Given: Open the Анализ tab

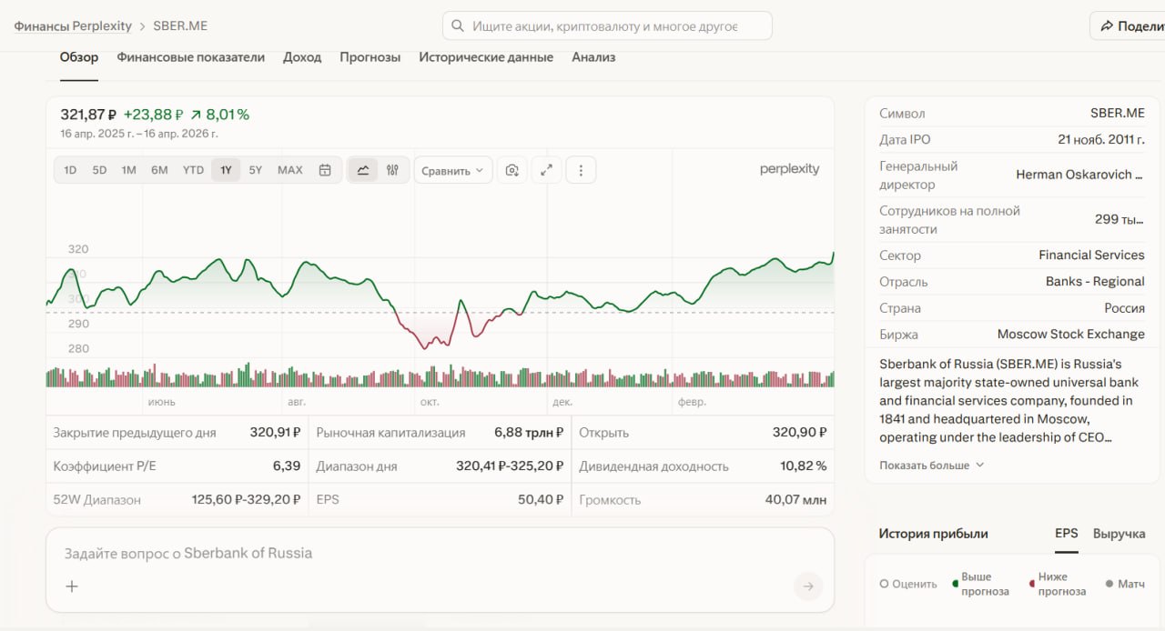Looking at the screenshot, I should click(593, 57).
